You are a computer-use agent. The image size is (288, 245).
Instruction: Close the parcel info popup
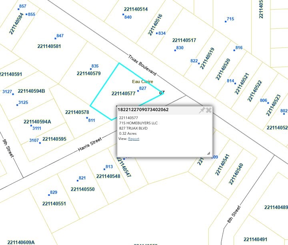[208, 110]
